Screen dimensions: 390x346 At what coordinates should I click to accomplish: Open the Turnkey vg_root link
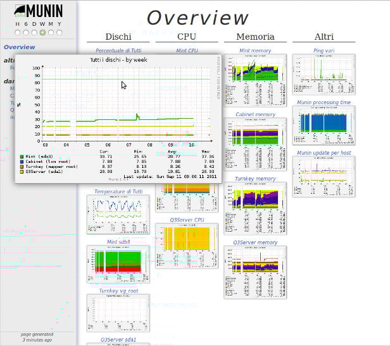[118, 290]
